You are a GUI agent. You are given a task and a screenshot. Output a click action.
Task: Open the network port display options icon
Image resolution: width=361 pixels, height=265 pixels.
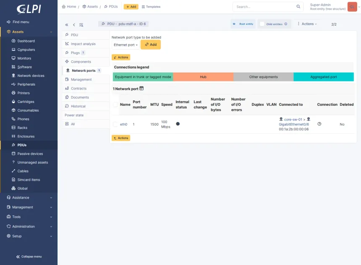[x=141, y=88]
